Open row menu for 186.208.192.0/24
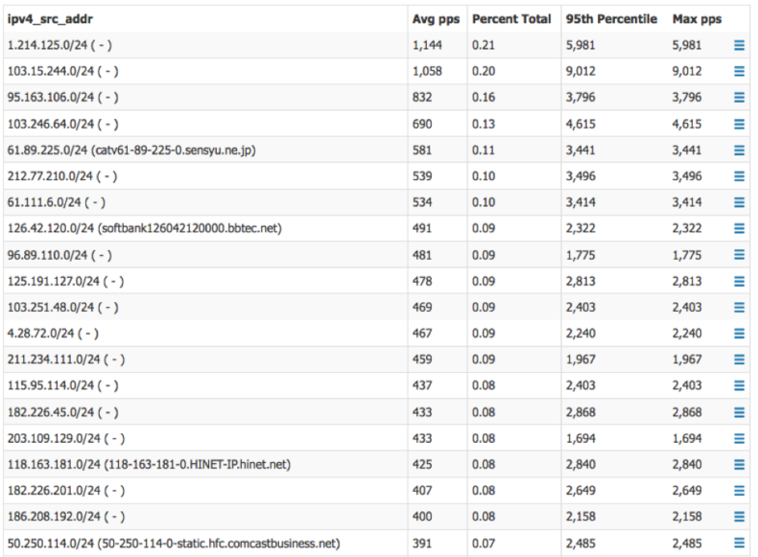Screen dimensions: 758x557 coord(739,517)
